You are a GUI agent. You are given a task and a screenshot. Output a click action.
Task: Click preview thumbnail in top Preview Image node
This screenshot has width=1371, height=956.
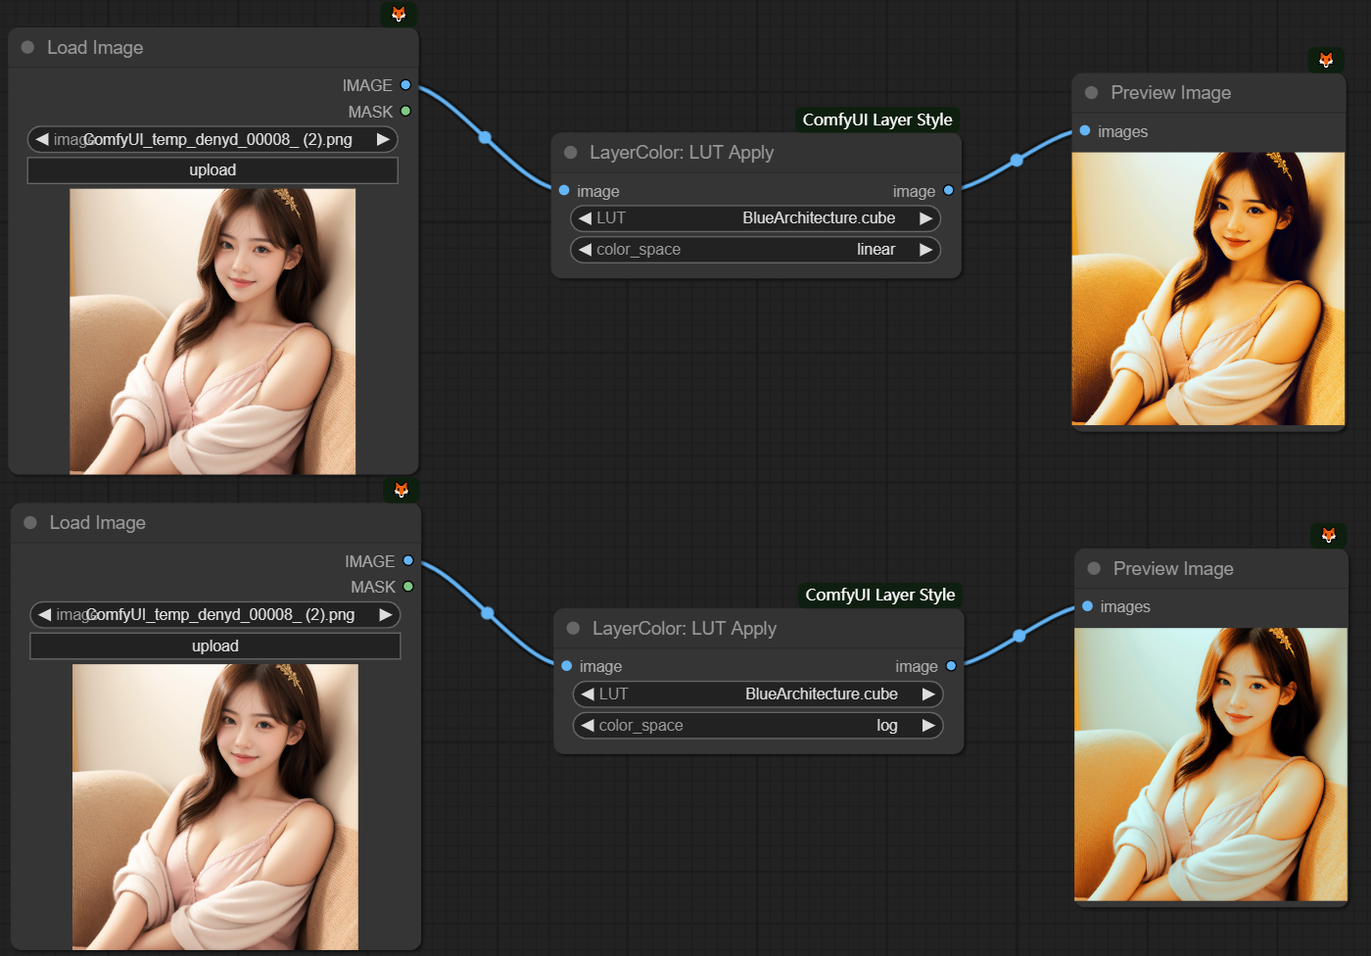1207,289
